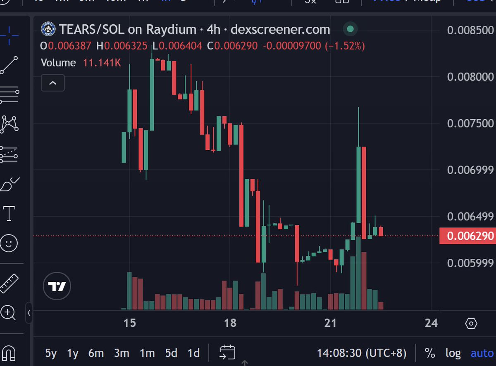Screen dimensions: 496x366
Task: Set the chart range to 1m
Action: click(147, 353)
